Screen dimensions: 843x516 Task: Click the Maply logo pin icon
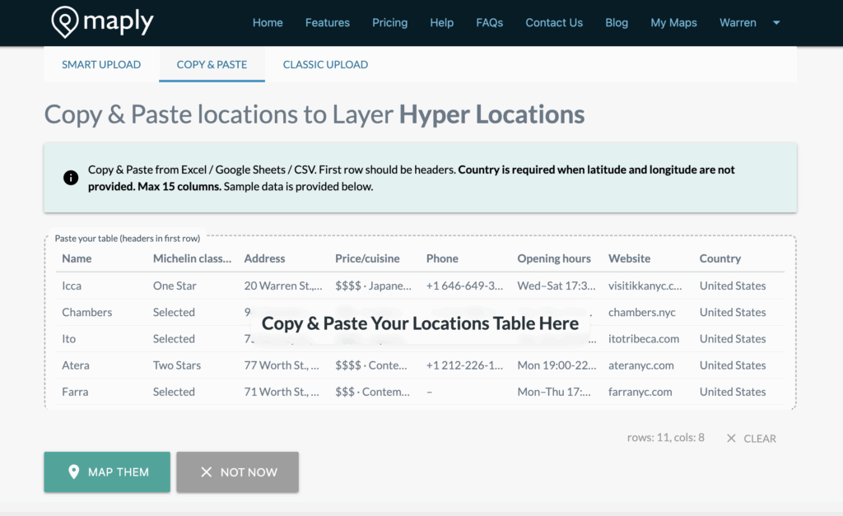[65, 23]
